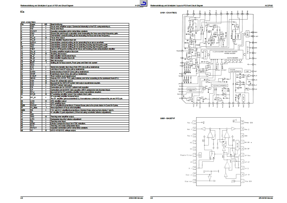Select the U101 - CXA1782Q table title
Image resolution: width=287 pixels, height=203 pixels.
tap(28, 22)
